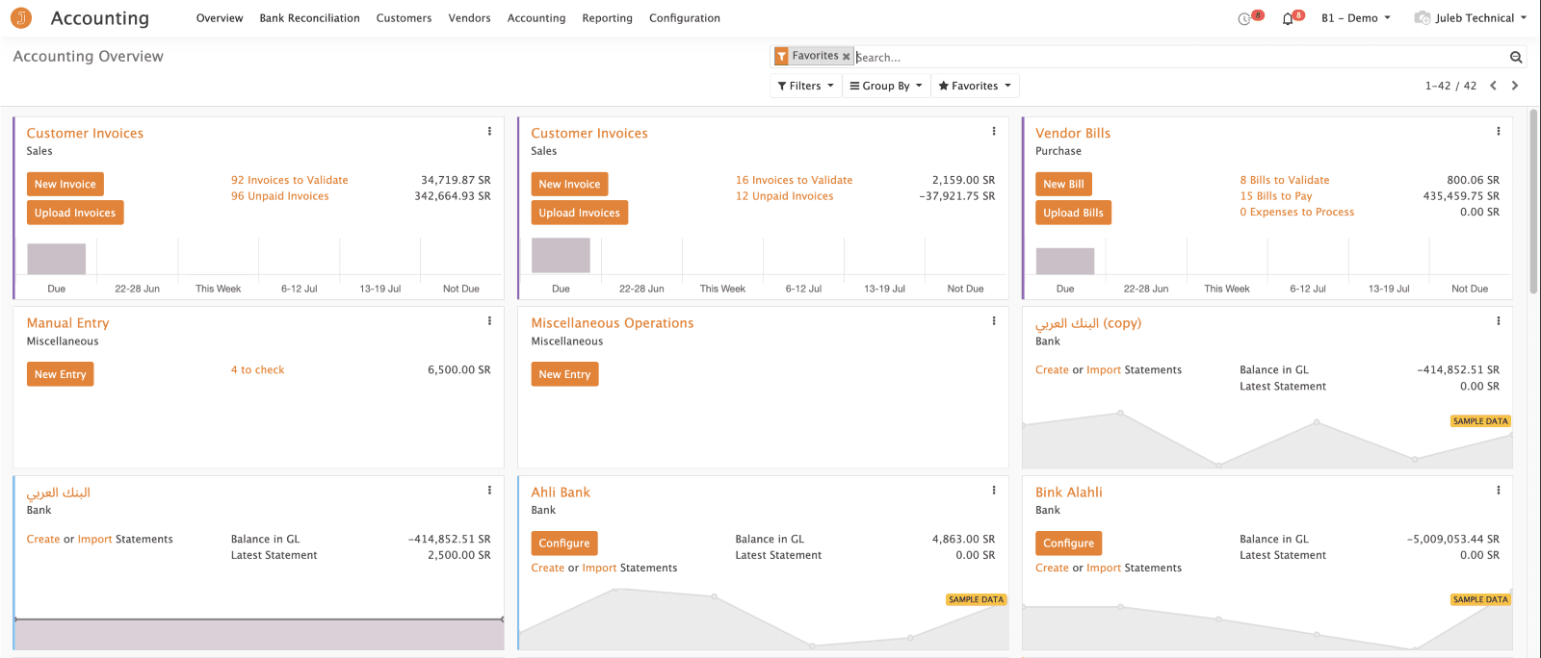Screen dimensions: 1541x658
Task: Open kebab menu on Bink Alahli card
Action: click(1499, 491)
